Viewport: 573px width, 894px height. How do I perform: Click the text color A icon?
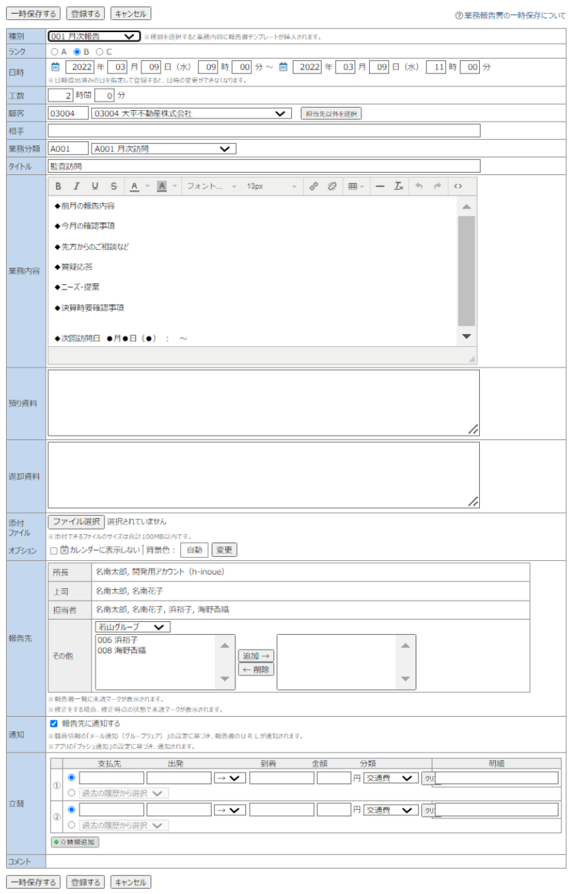click(134, 186)
